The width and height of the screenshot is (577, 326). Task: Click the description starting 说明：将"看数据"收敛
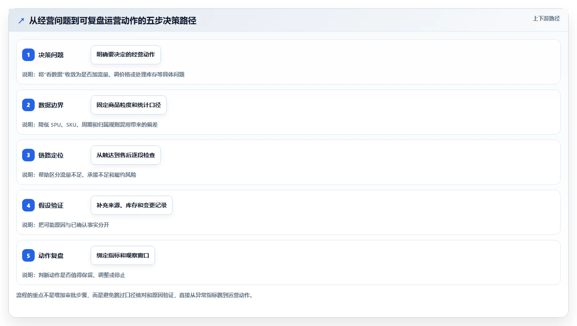click(x=103, y=74)
